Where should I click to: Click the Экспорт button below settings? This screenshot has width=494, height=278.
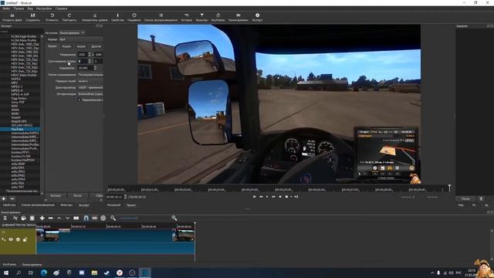56,195
